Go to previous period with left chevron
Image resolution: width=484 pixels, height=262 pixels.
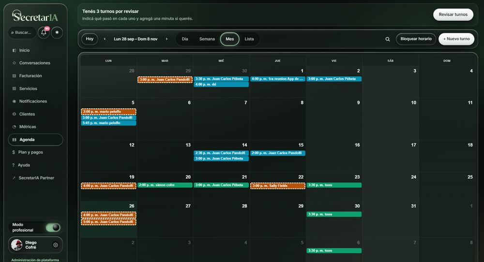(x=105, y=39)
